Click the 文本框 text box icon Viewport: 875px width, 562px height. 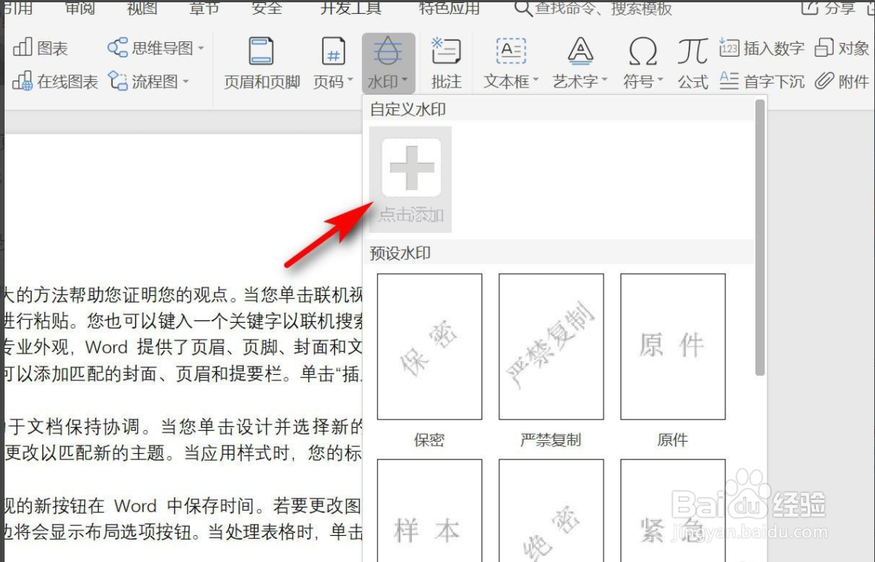pyautogui.click(x=511, y=52)
